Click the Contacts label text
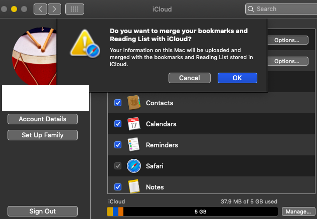 click(x=160, y=103)
